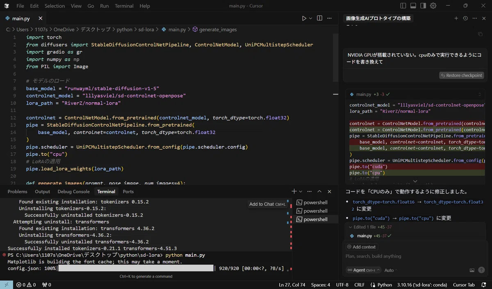Open Cursor settings gear
Image resolution: width=492 pixels, height=289 pixels.
tap(433, 6)
